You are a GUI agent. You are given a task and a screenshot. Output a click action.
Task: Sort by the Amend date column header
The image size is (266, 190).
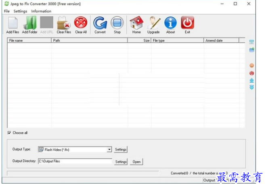coord(221,40)
